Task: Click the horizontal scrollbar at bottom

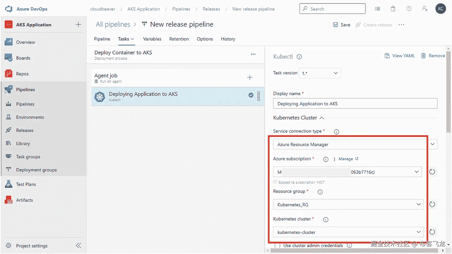Action: (354, 251)
